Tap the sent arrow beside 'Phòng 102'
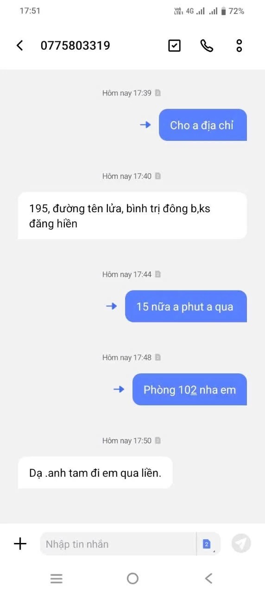This screenshot has width=265, height=593. [119, 389]
